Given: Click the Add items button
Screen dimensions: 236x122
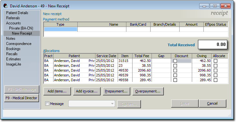Looking at the screenshot, I should 57,91.
